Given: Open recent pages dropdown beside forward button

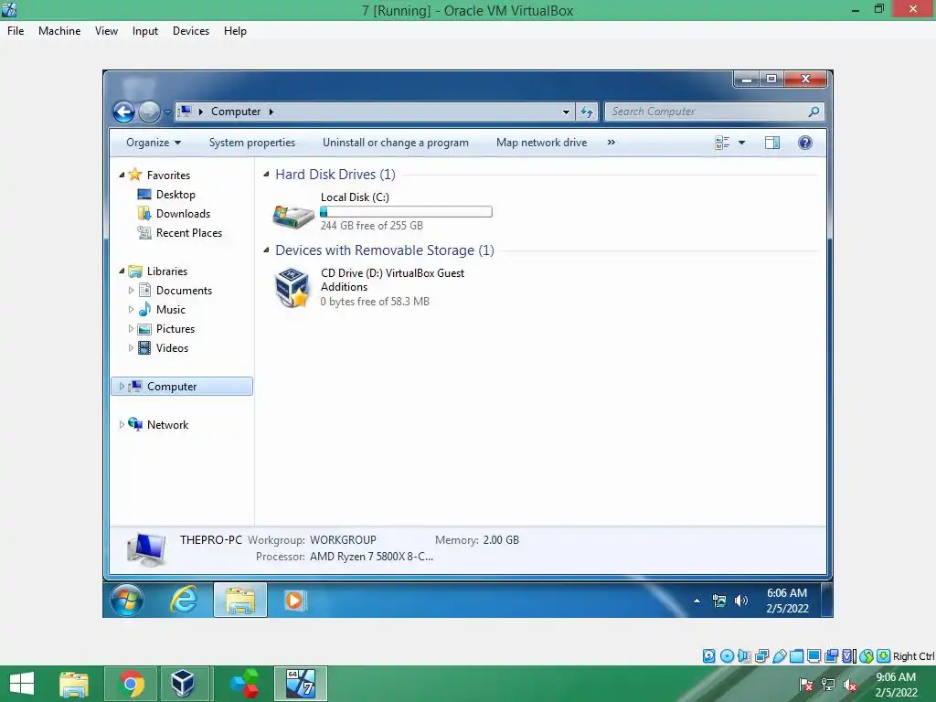Looking at the screenshot, I should (x=168, y=112).
